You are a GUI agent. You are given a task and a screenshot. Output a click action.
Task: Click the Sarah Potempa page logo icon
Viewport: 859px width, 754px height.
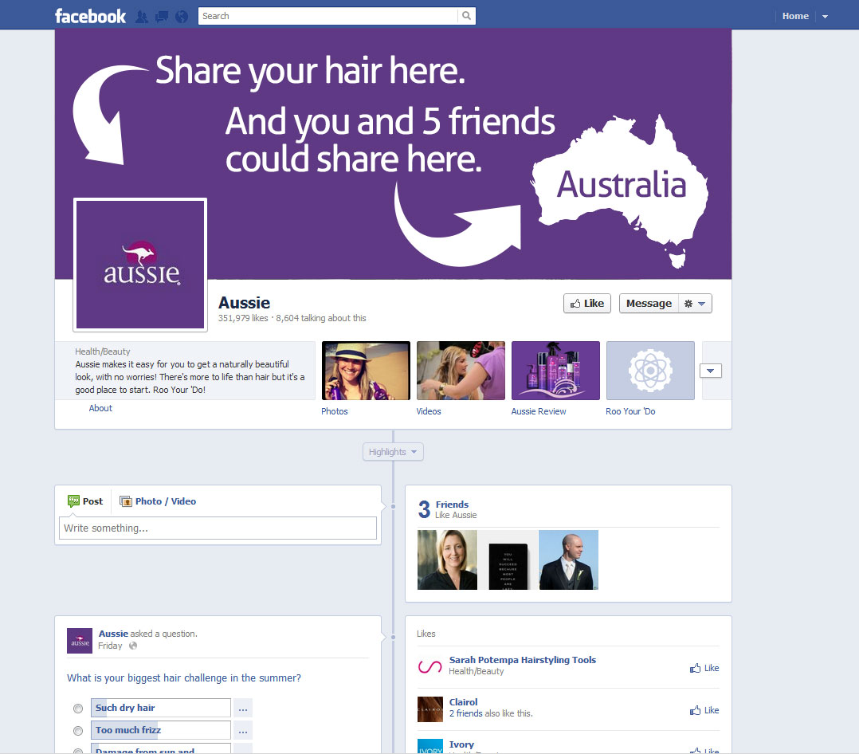tap(430, 667)
